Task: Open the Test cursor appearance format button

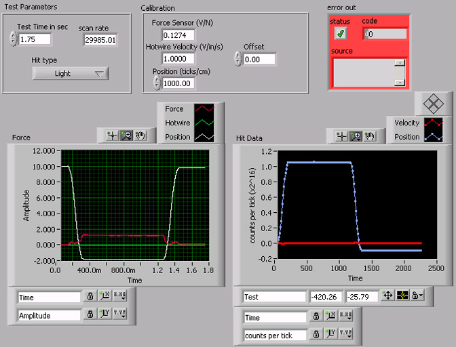Action: 402,295
